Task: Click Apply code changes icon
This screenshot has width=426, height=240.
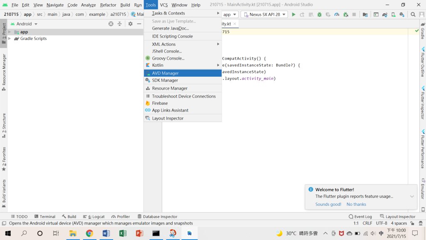Action: pyautogui.click(x=311, y=15)
